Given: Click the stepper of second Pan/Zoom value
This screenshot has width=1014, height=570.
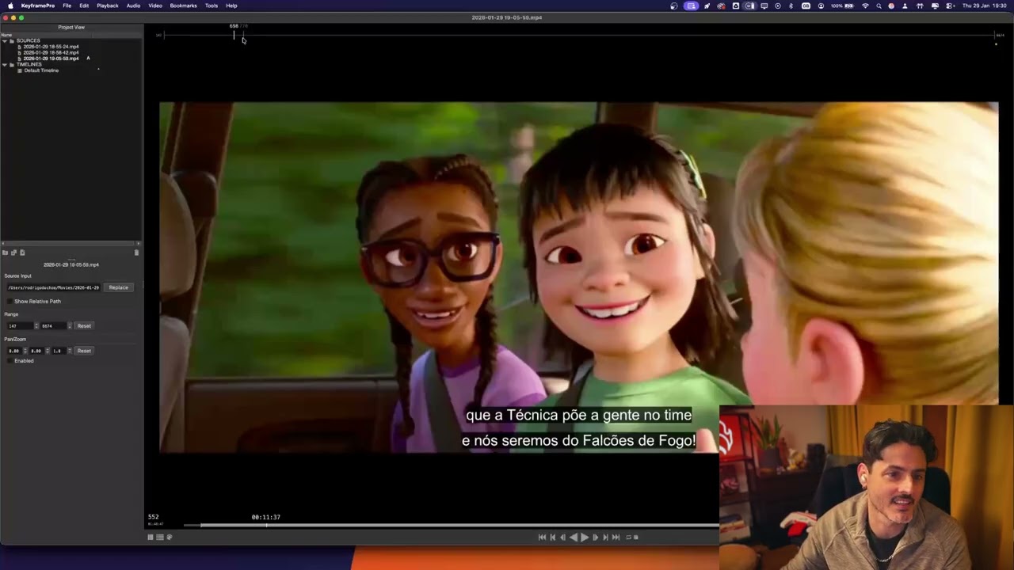Looking at the screenshot, I should click(x=48, y=351).
